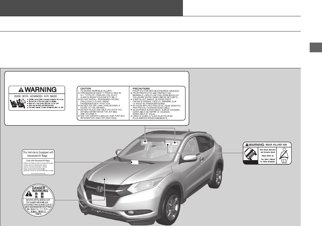The image size is (322, 226).
Task: Select the round DANGER radiator cap label
Action: pos(38,200)
